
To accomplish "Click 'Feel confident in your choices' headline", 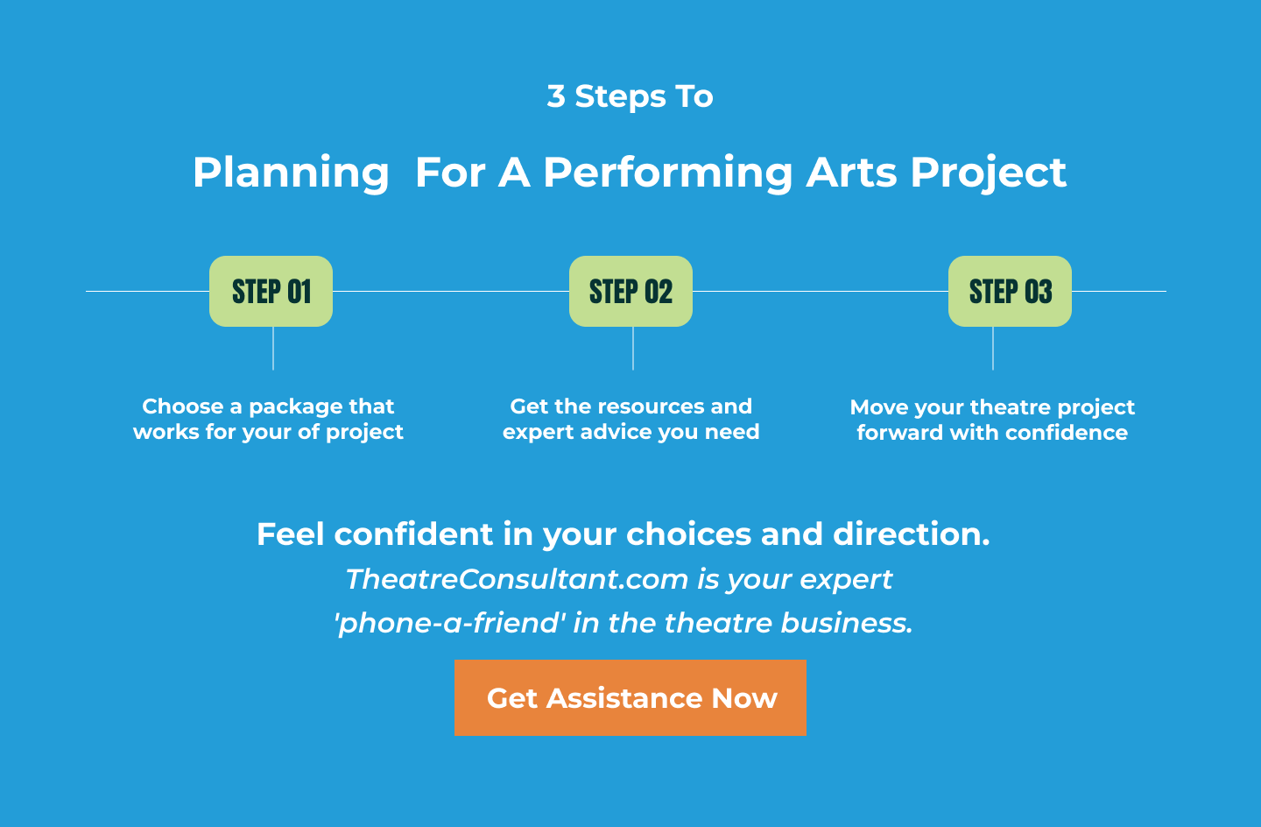I will (x=623, y=534).
